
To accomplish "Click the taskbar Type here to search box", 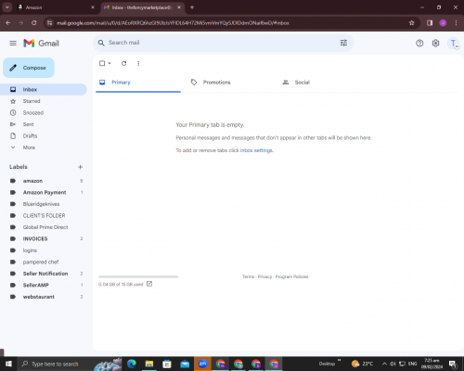I will click(70, 364).
